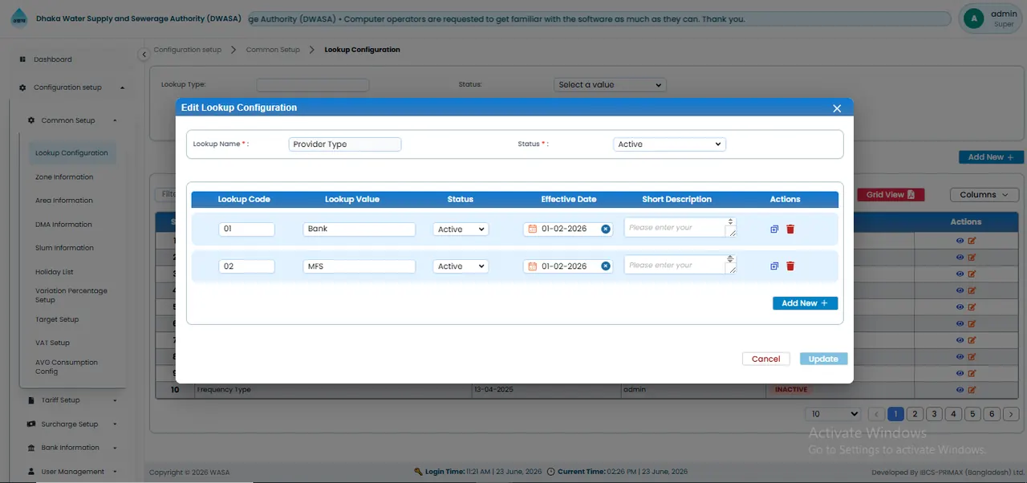The width and height of the screenshot is (1027, 483).
Task: Focus Short Description in MFS row
Action: [680, 265]
